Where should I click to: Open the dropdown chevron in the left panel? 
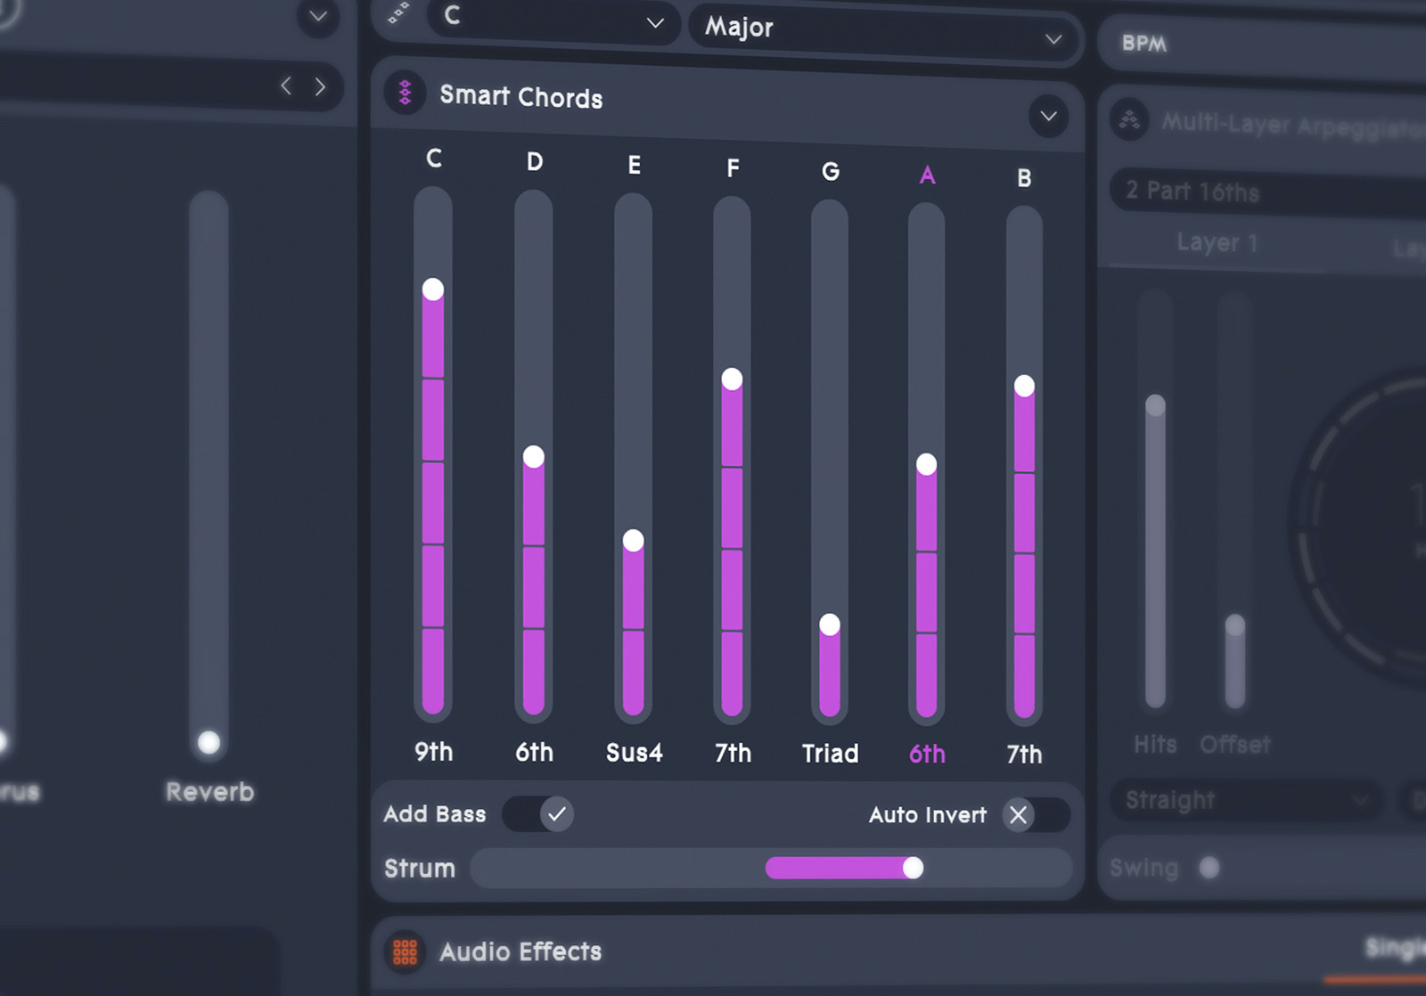click(318, 16)
